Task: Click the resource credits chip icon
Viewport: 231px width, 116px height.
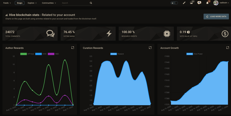Action: (x=167, y=34)
